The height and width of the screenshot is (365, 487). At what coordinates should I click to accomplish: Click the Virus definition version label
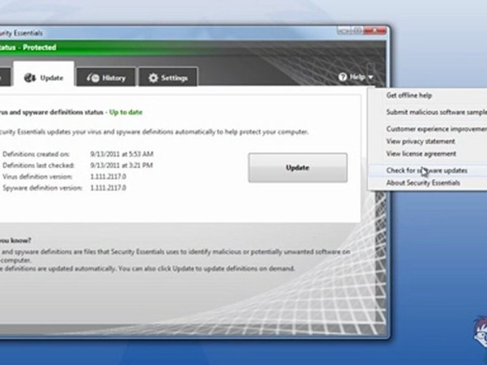[x=37, y=176]
